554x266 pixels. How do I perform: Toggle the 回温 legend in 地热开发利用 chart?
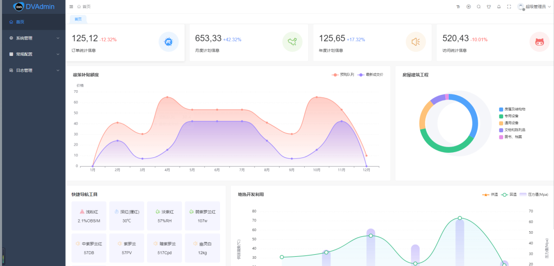pyautogui.click(x=509, y=194)
